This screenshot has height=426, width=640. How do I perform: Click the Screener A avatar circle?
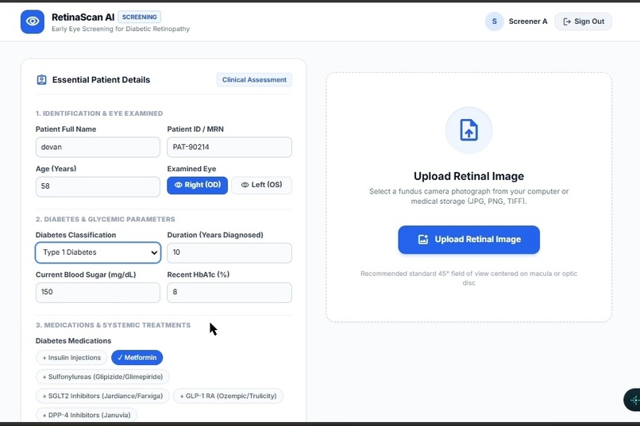494,21
